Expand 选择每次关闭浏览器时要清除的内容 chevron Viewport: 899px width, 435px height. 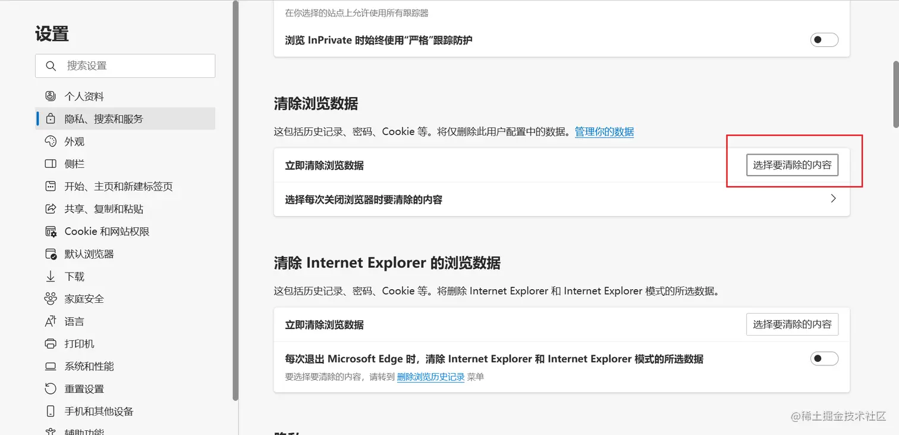833,199
